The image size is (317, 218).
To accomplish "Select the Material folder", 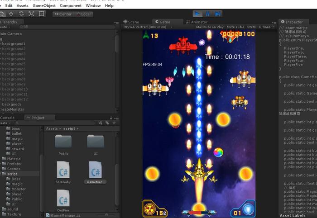I will pos(12,159).
